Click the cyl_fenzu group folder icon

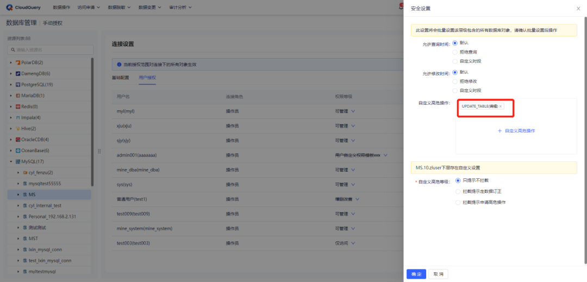(x=25, y=173)
